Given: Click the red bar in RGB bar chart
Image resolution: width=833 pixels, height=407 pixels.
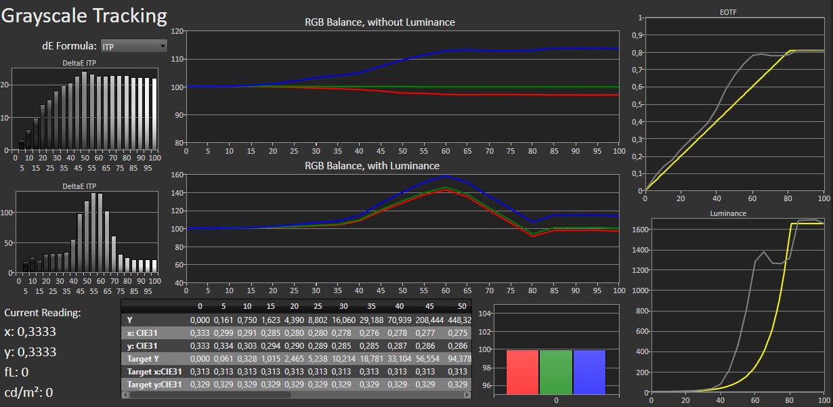Looking at the screenshot, I should tap(522, 371).
